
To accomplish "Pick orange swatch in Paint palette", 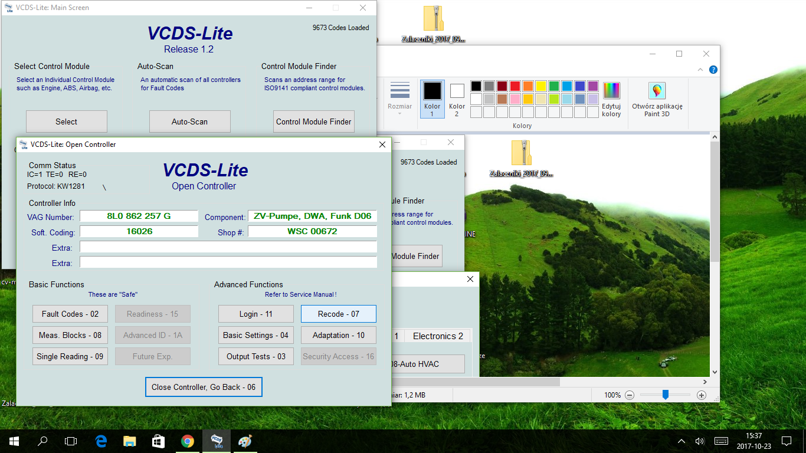I will (x=527, y=86).
